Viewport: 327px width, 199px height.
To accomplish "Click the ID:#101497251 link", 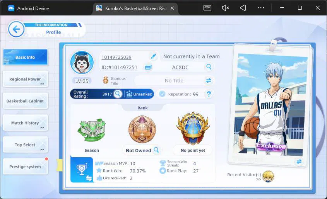I will (x=119, y=68).
